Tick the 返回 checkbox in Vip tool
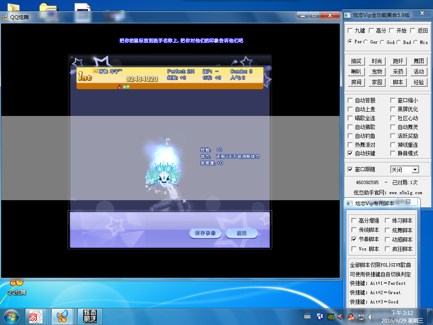This screenshot has height=325, width=433. click(x=413, y=30)
